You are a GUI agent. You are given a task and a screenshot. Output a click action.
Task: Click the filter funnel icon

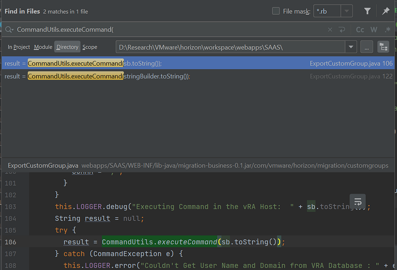point(368,11)
